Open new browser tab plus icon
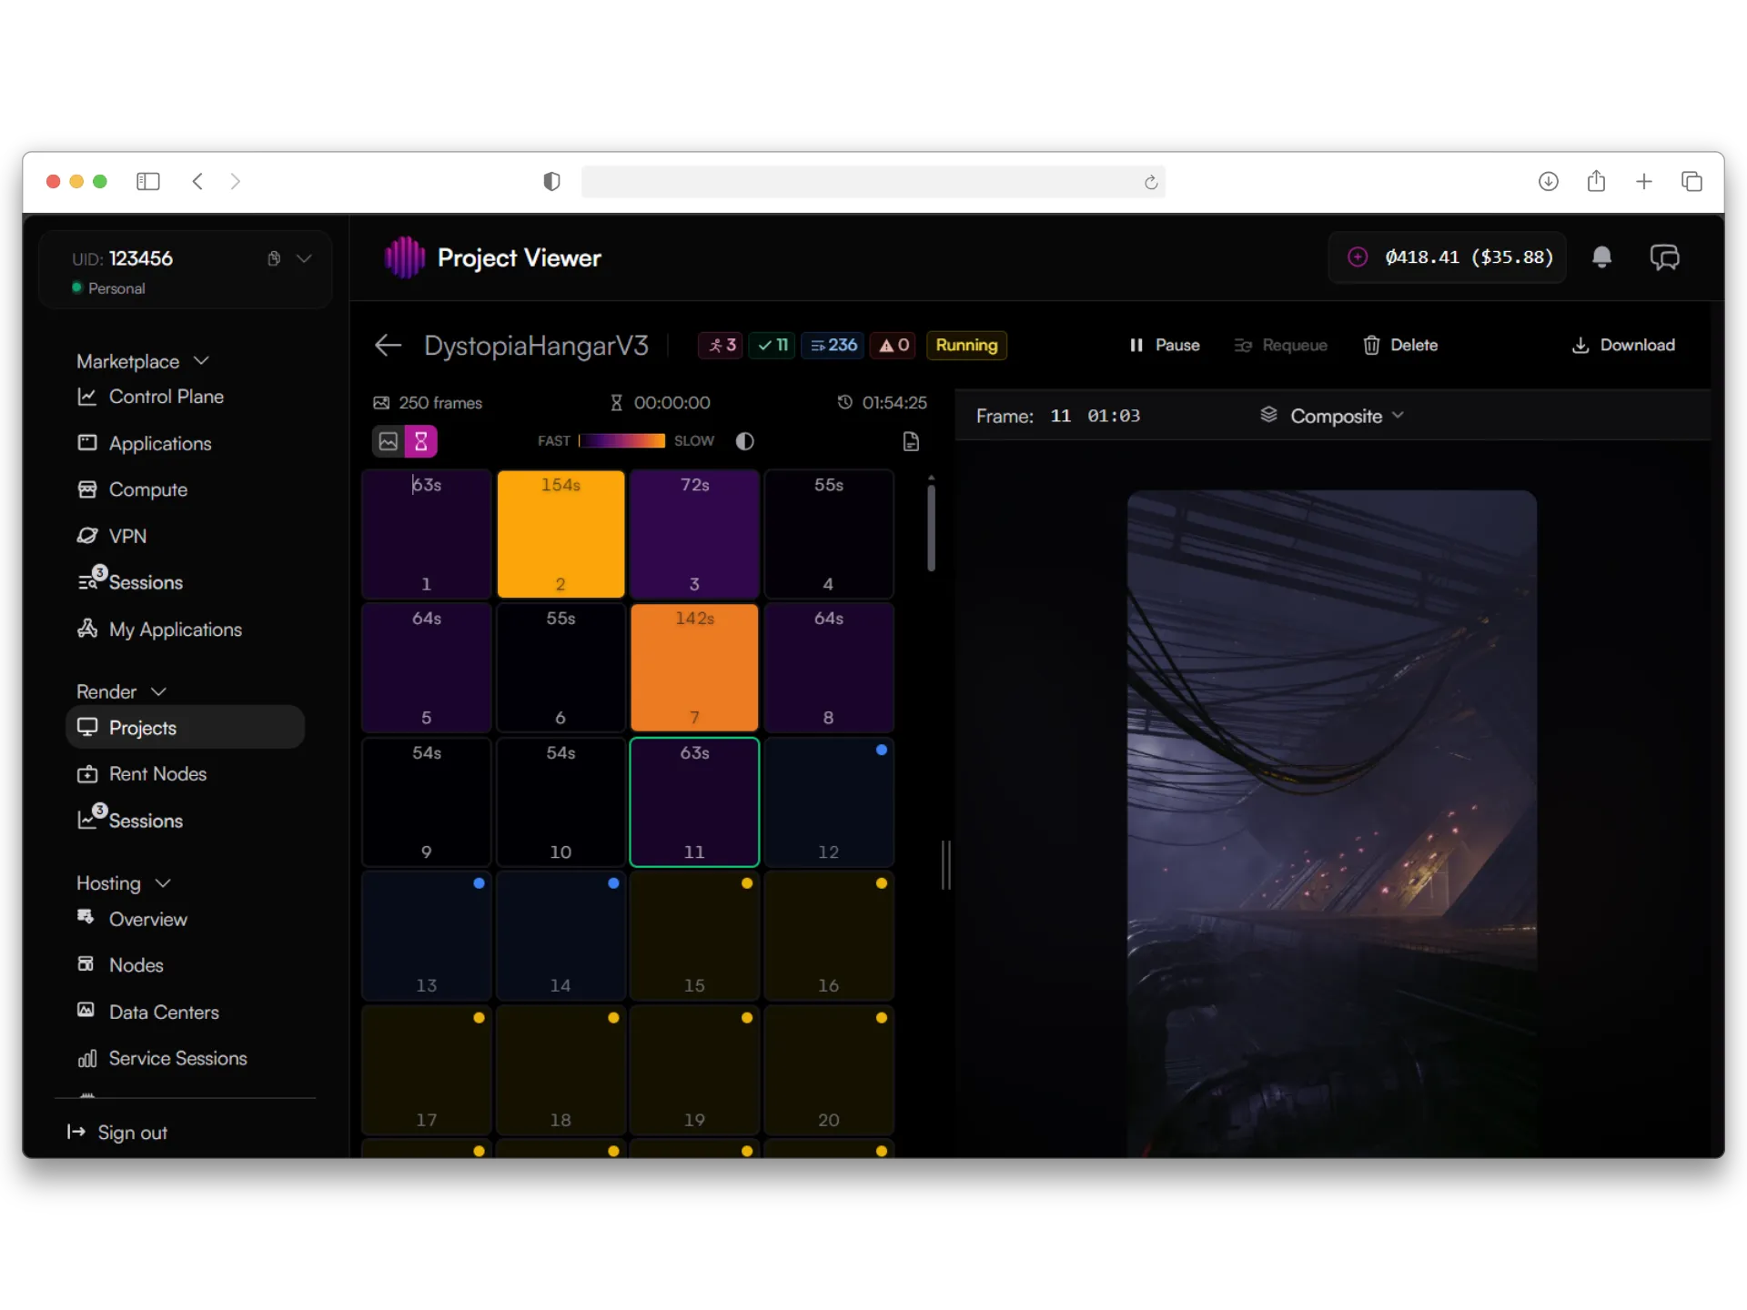This screenshot has width=1747, height=1310. [x=1643, y=181]
